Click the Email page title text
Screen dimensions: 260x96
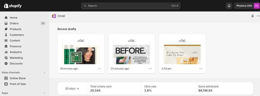pyautogui.click(x=61, y=16)
